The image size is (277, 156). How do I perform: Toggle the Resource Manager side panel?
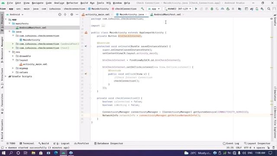[x=2, y=49]
